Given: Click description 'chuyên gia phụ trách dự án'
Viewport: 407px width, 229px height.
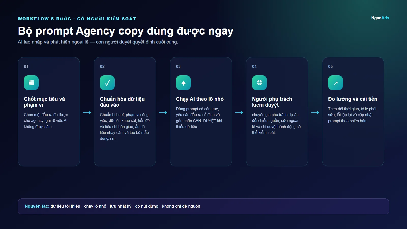Looking at the screenshot, I should coord(277,124).
